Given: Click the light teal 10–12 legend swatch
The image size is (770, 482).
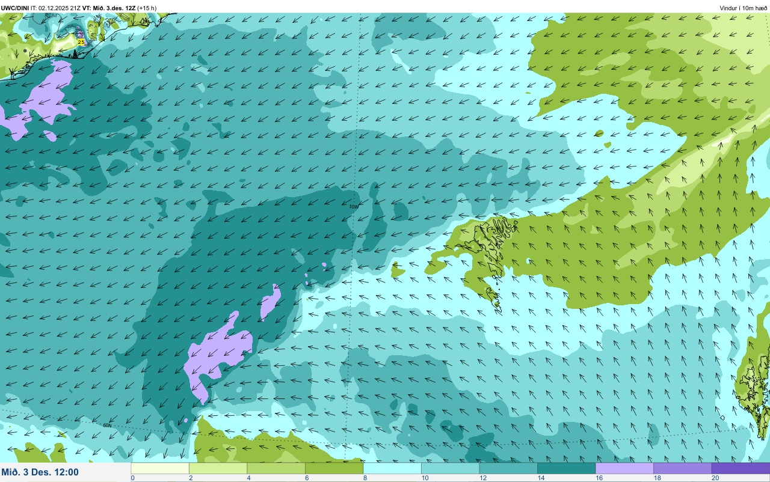Looking at the screenshot, I should coord(450,468).
